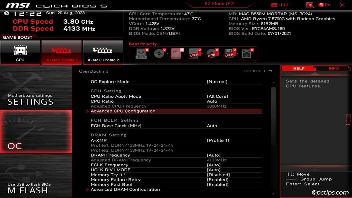Click the scrollbar up arrow
352x198 pixels.
click(x=273, y=82)
